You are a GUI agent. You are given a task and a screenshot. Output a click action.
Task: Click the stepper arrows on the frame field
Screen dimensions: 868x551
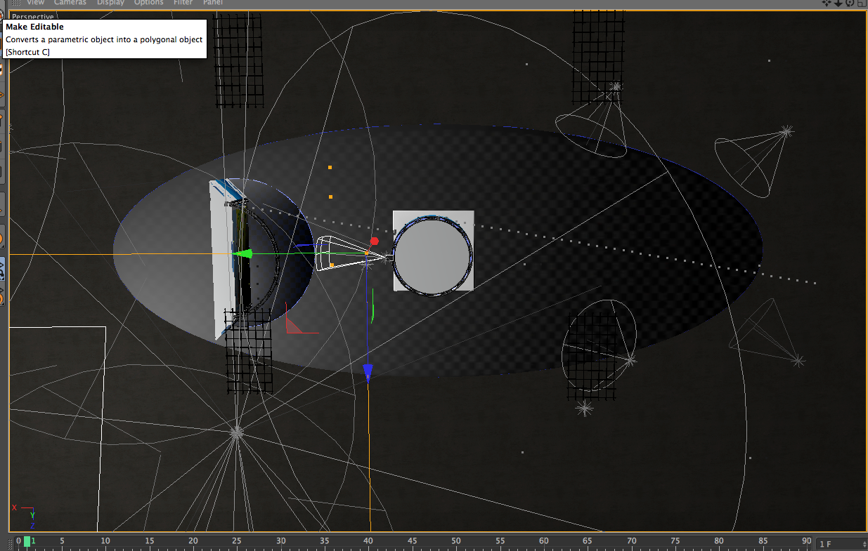coord(864,544)
